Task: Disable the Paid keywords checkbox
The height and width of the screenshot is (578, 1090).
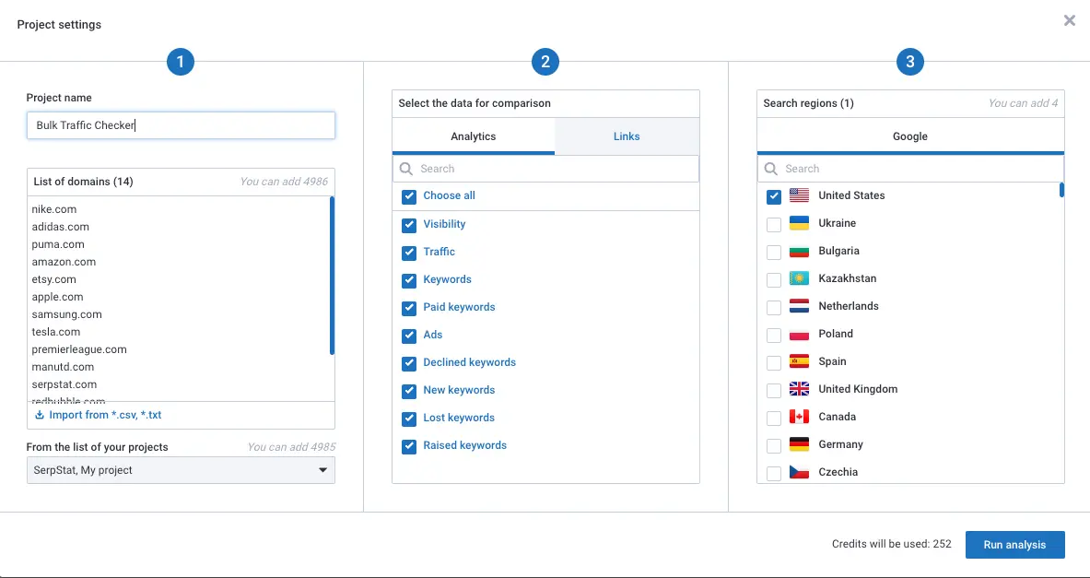Action: [409, 308]
